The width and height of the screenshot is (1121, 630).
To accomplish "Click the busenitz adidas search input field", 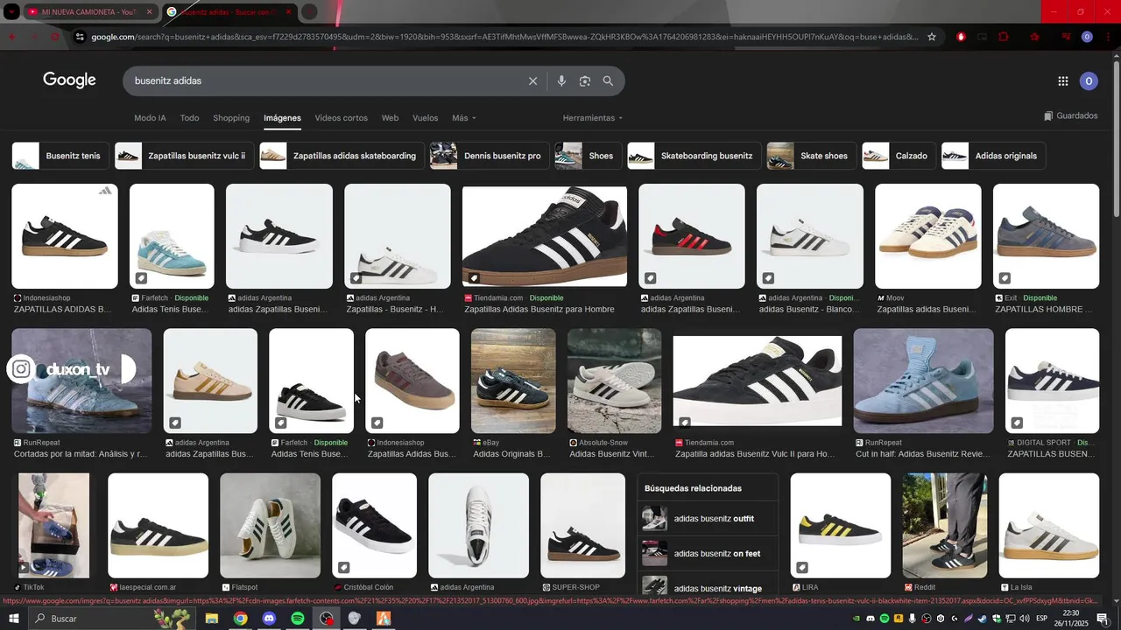I will 324,80.
